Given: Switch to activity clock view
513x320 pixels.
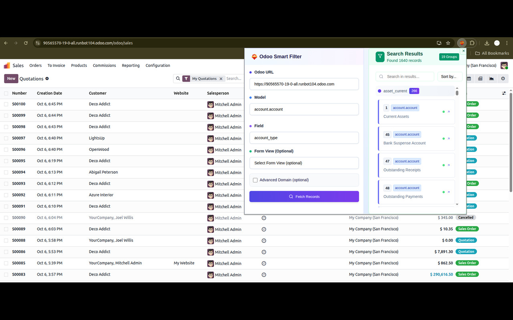Looking at the screenshot, I should 503,79.
